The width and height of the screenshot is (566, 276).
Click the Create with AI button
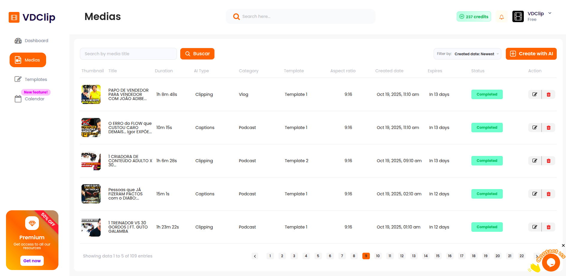click(x=531, y=54)
